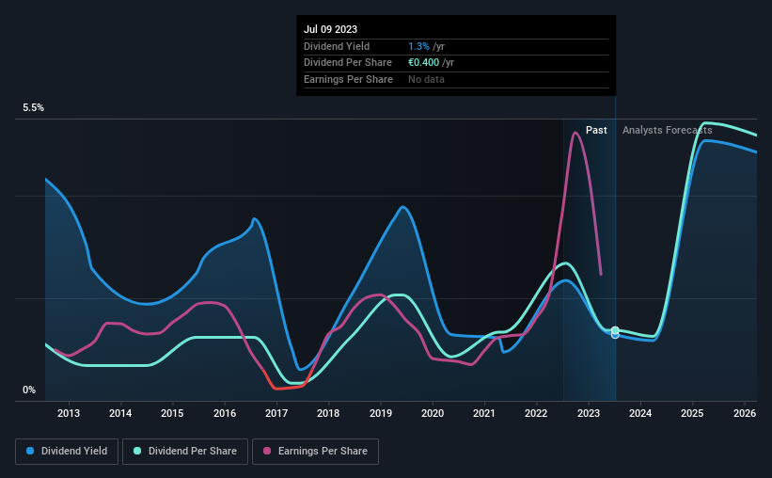The width and height of the screenshot is (772, 478).
Task: Click the 2024 x-axis label
Action: 640,413
